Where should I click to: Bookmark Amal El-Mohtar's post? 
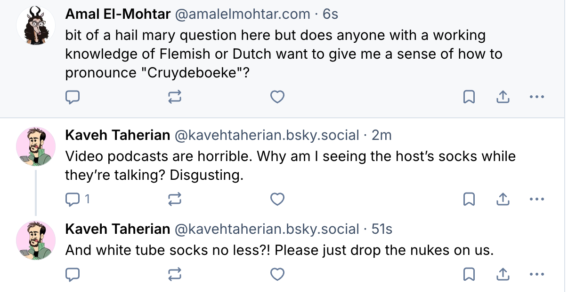click(469, 97)
